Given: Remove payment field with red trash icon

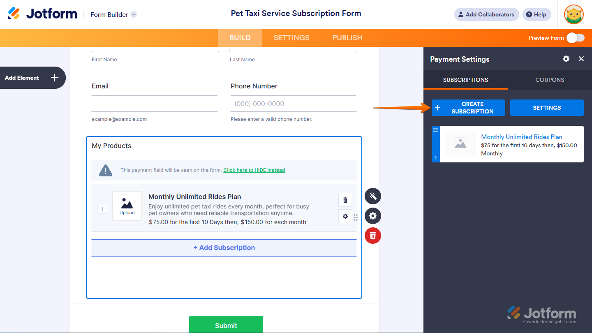Looking at the screenshot, I should click(x=373, y=236).
